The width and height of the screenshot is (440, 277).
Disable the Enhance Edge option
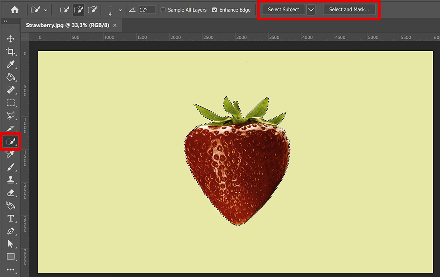point(214,10)
